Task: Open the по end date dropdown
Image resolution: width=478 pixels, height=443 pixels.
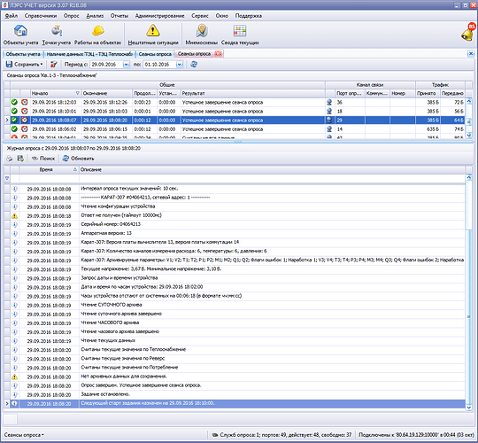Action: (179, 65)
